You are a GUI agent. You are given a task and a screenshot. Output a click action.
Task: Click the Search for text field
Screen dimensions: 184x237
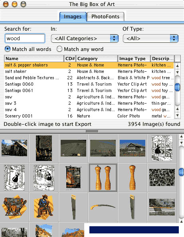(25, 38)
